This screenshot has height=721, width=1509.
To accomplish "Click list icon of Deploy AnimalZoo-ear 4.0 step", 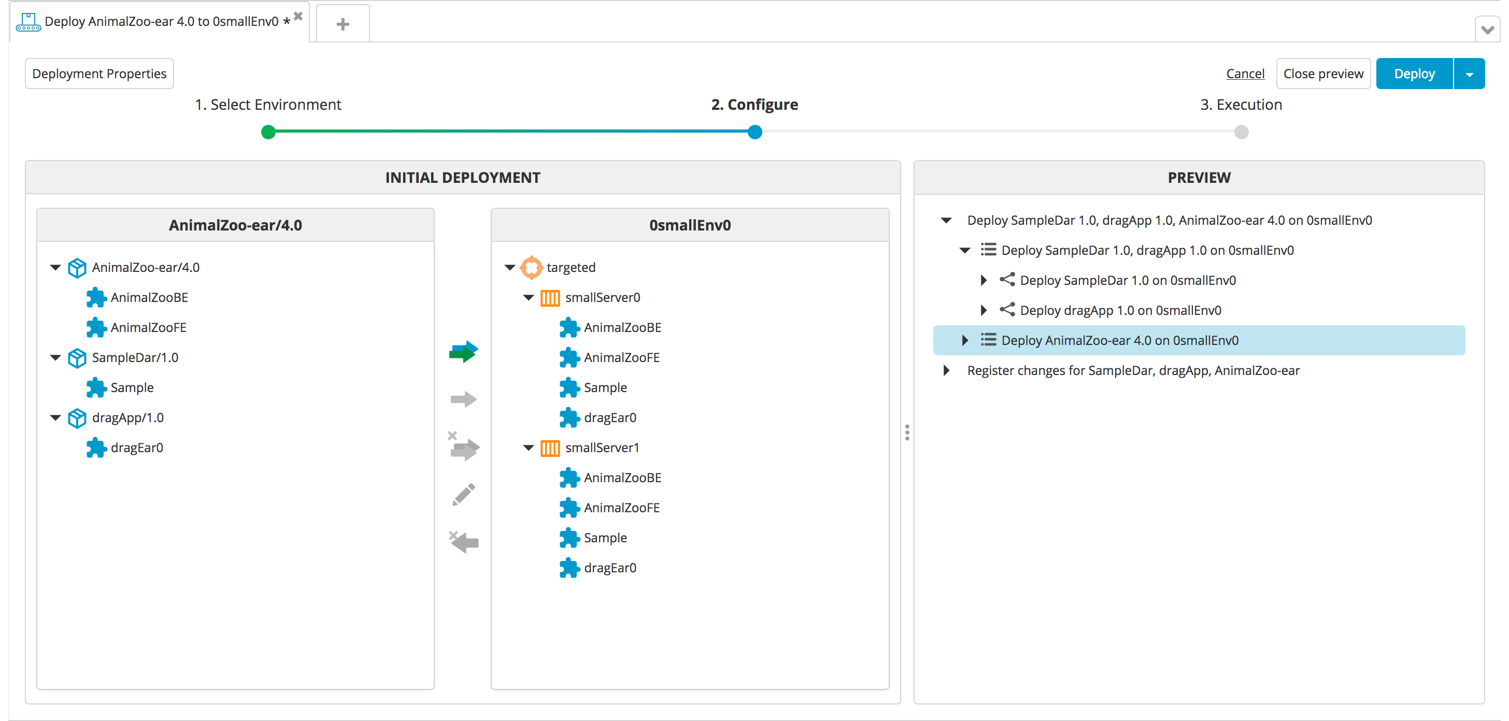I will [x=988, y=340].
